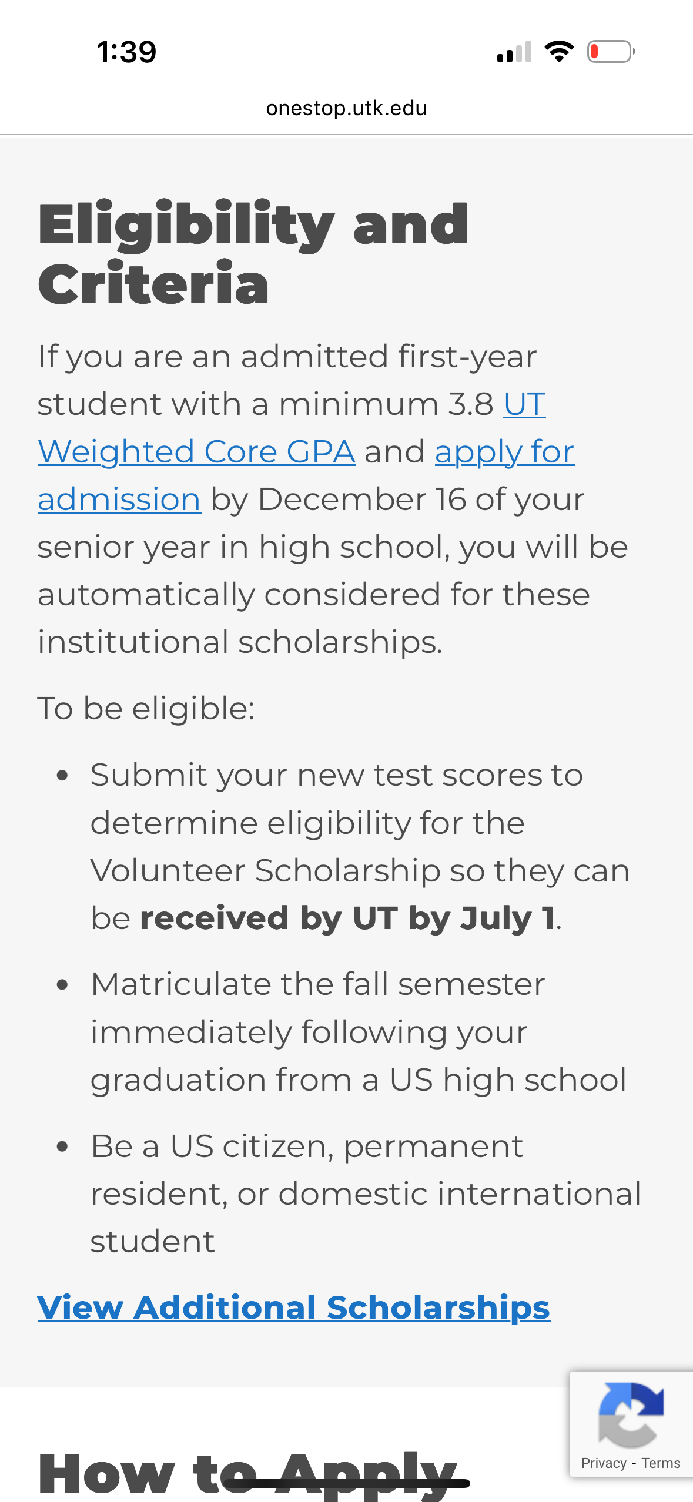This screenshot has width=693, height=1502.
Task: Open View Additional Scholarships link
Action: click(x=293, y=1307)
